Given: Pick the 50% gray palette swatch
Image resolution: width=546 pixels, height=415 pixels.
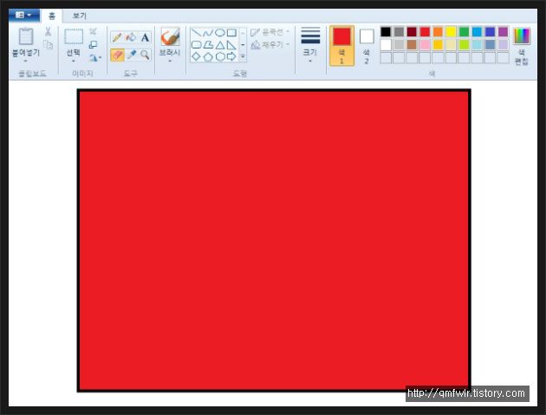Looking at the screenshot, I should pos(399,32).
